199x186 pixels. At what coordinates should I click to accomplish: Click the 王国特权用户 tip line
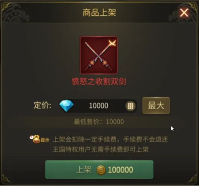[x=101, y=149]
